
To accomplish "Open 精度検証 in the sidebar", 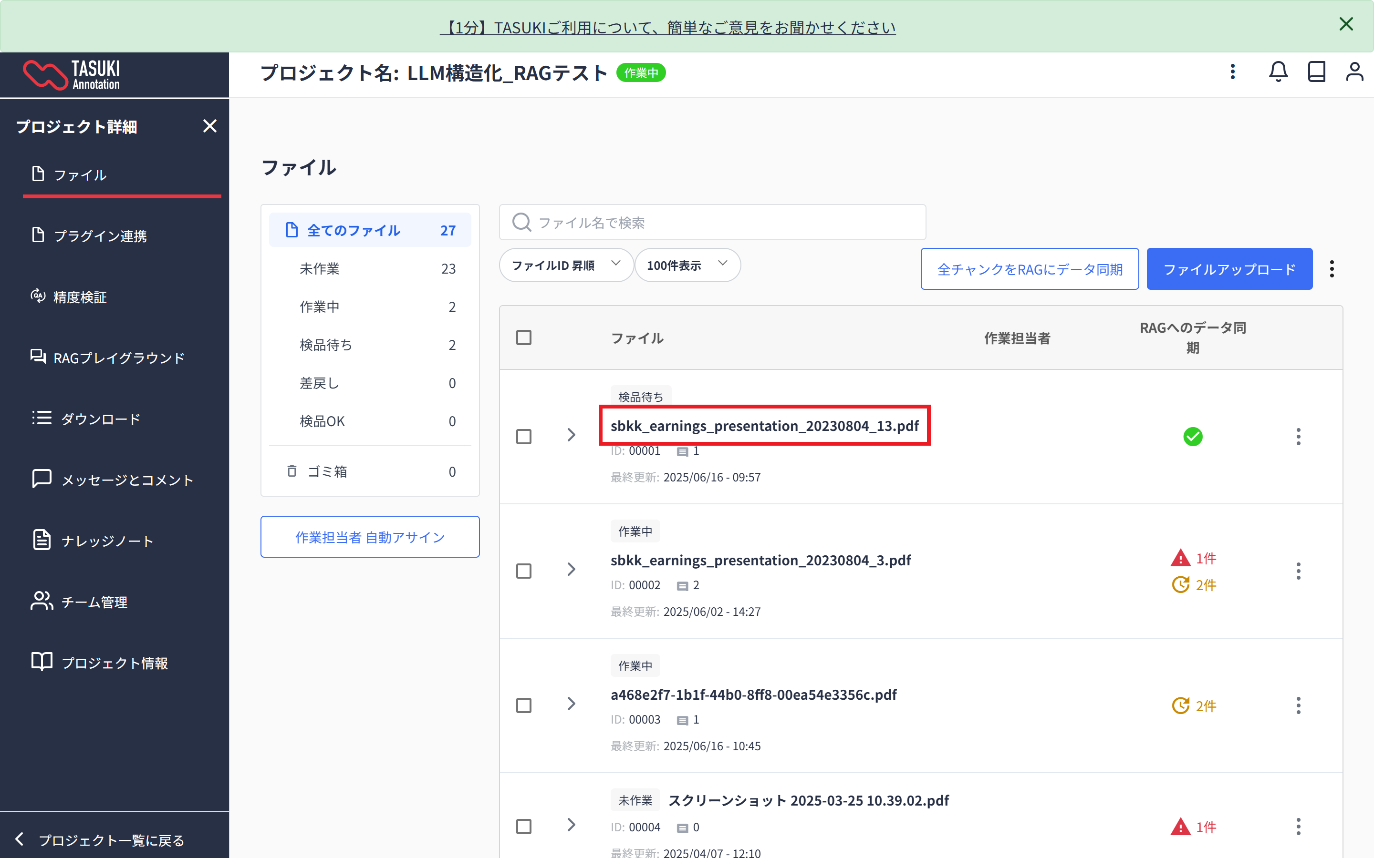I will 80,297.
